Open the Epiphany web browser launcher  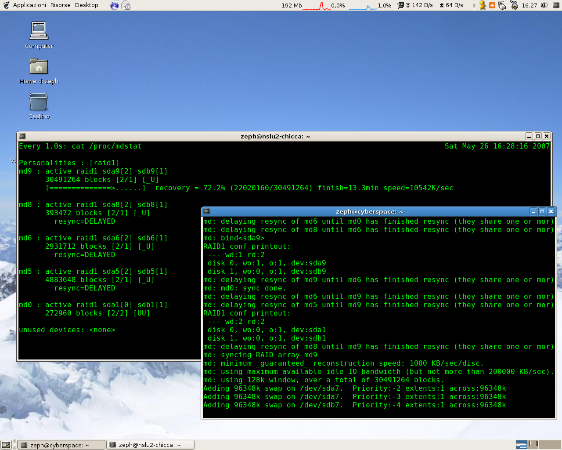114,5
